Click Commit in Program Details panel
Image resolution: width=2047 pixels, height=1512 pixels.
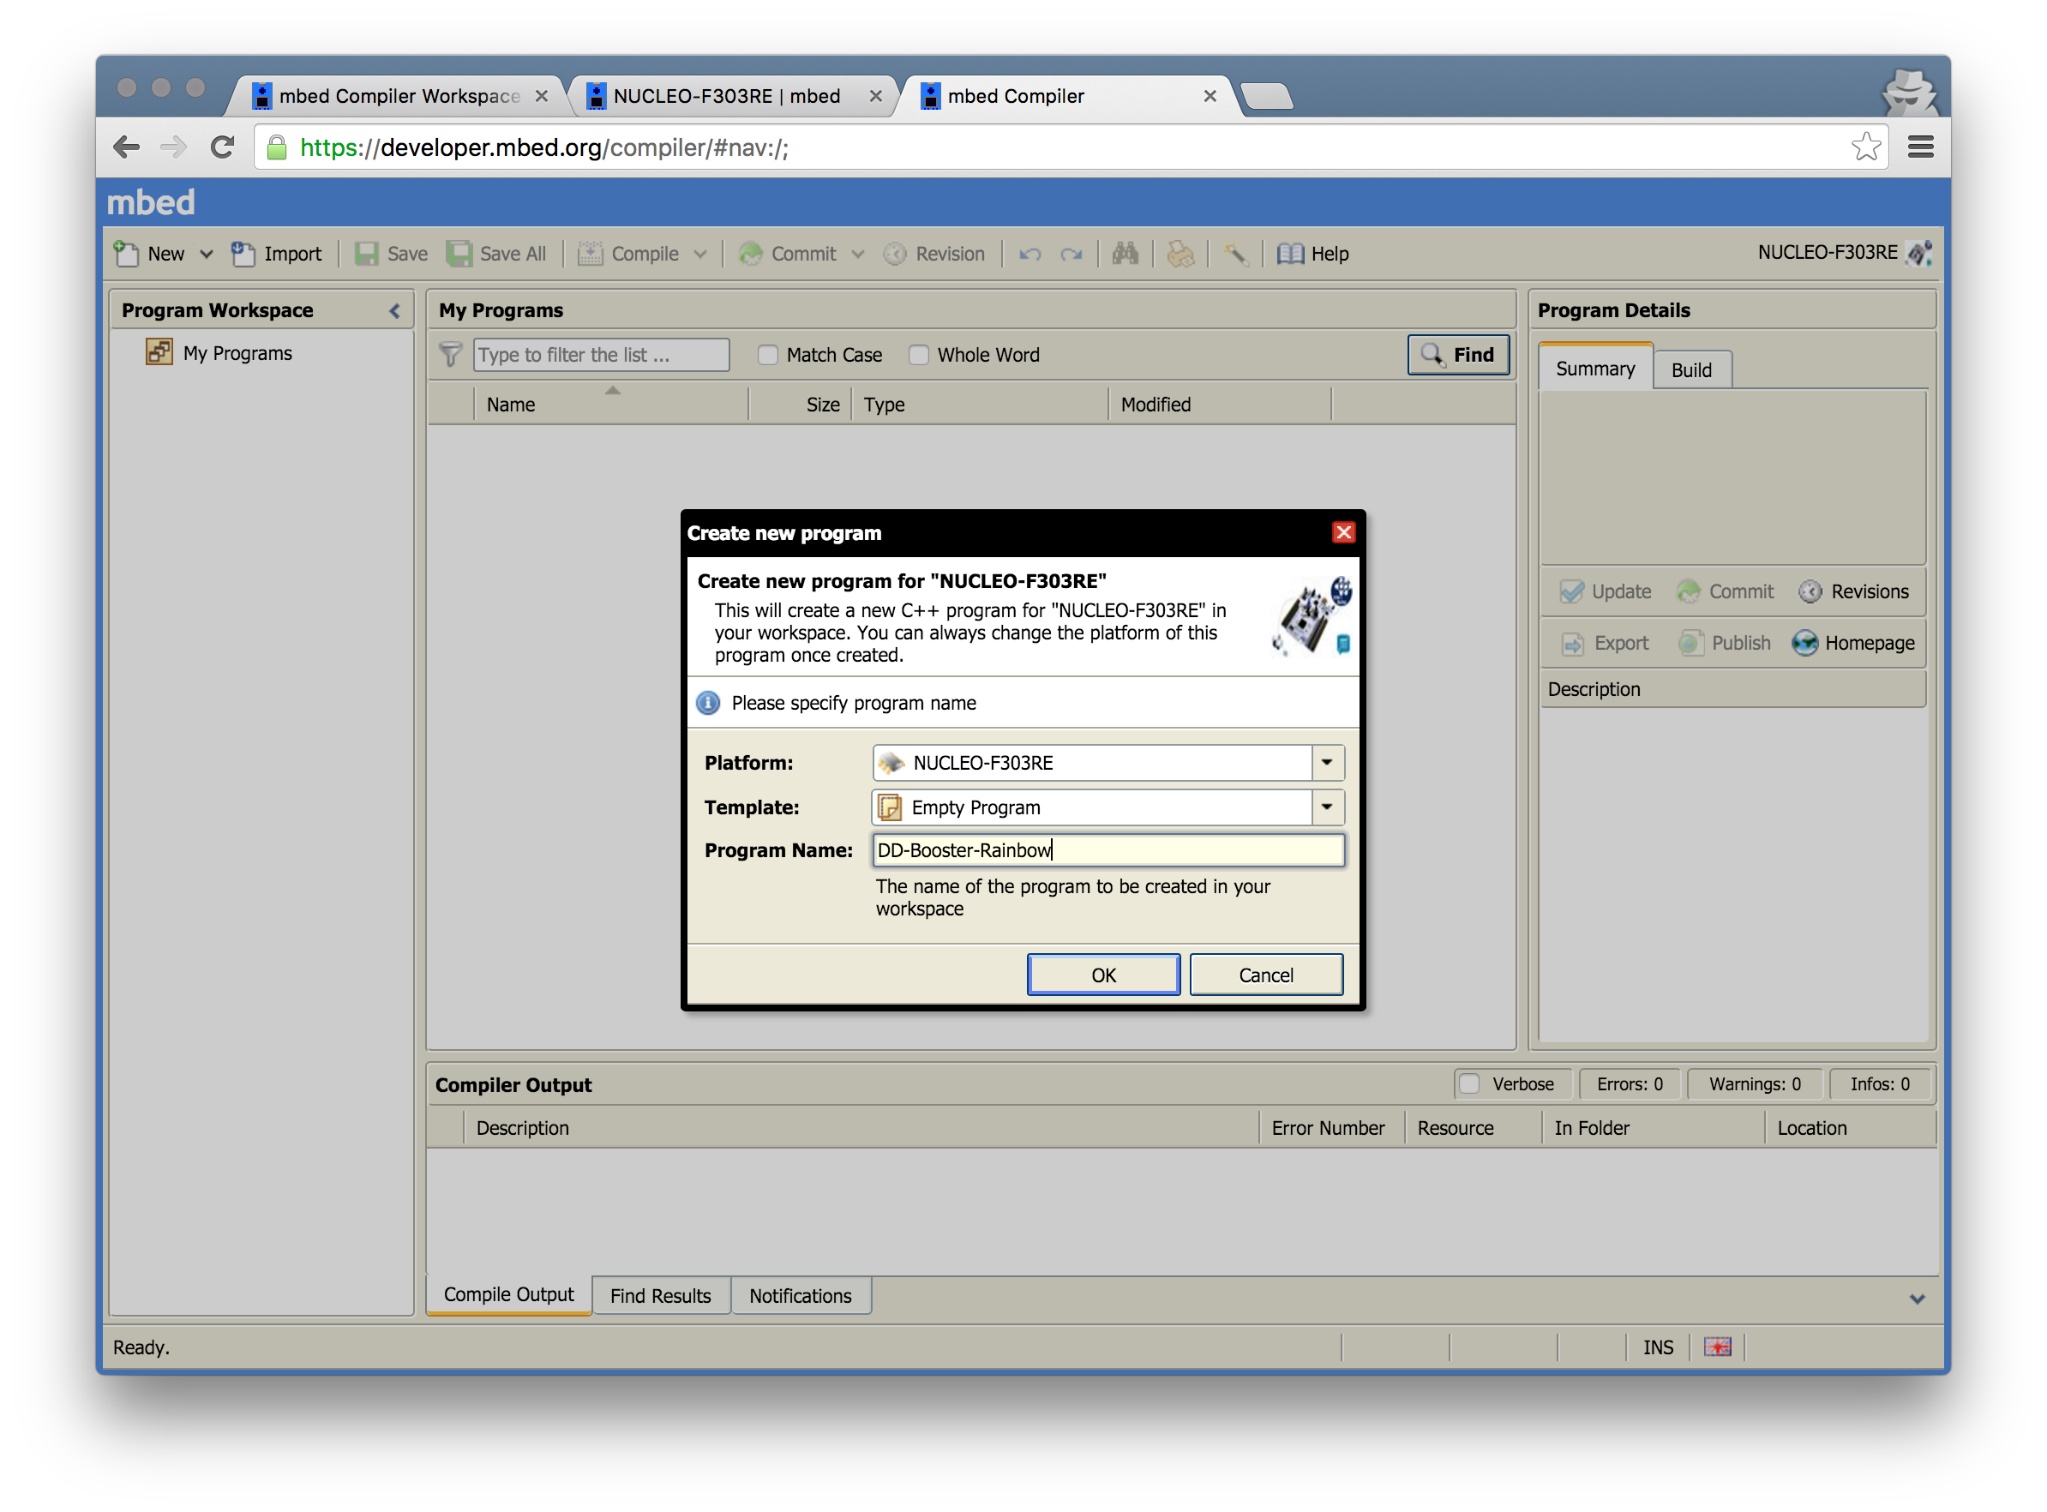click(x=1726, y=592)
